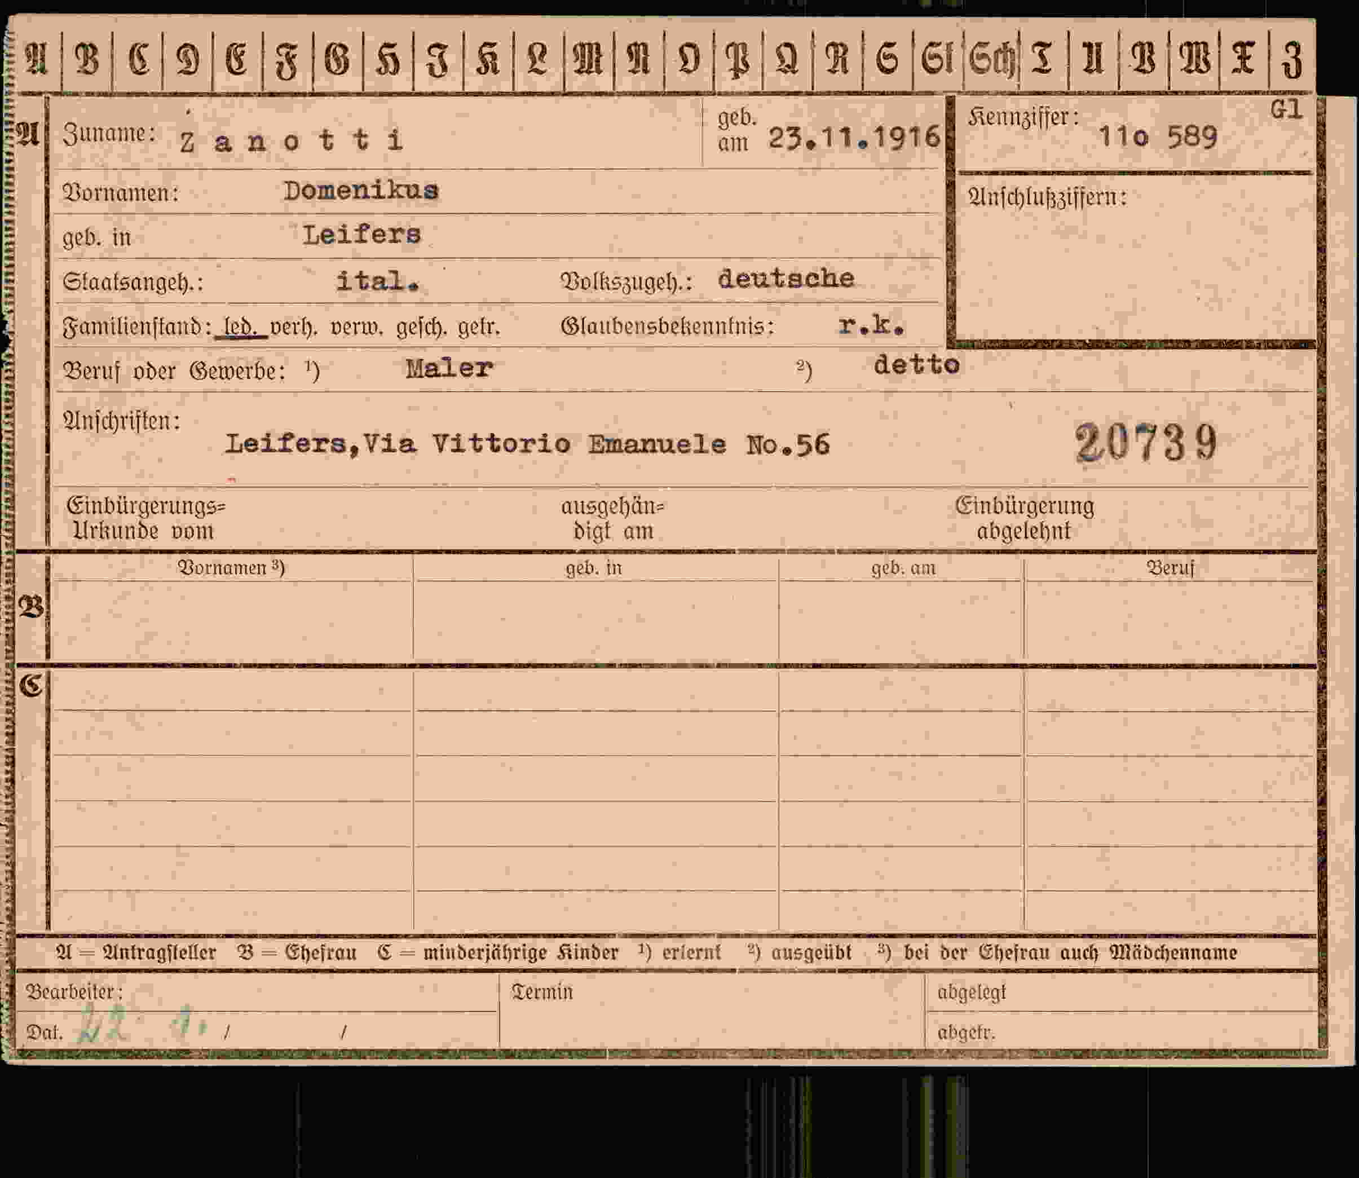Viewport: 1359px width, 1178px height.
Task: Click section marker 'C' on left edge
Action: 32,686
